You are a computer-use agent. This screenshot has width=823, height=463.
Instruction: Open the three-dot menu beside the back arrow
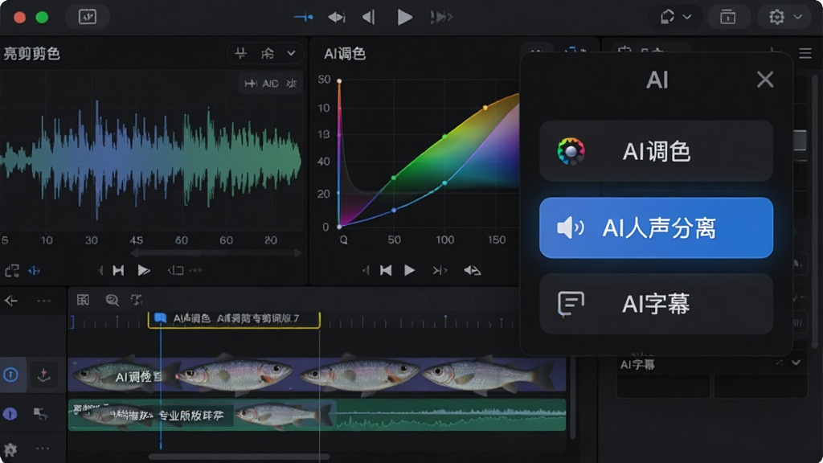[x=43, y=301]
